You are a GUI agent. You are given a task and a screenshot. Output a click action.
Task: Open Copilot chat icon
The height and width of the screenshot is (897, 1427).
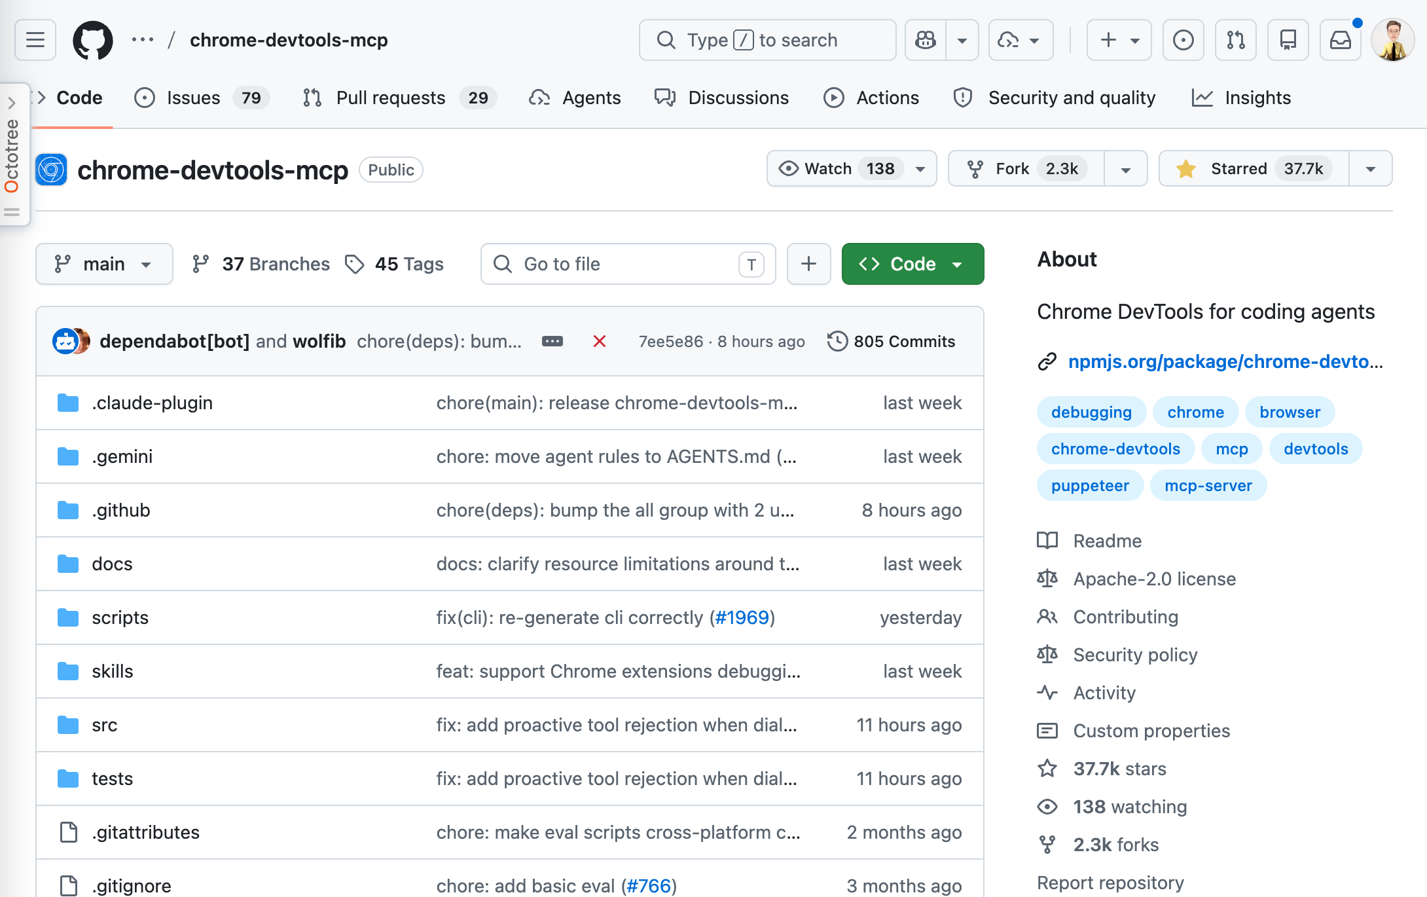pos(926,40)
